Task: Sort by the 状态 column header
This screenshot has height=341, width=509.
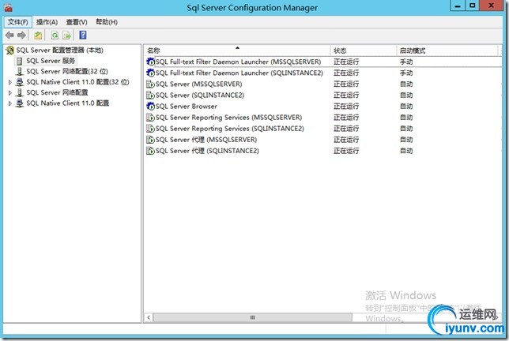Action: click(364, 51)
